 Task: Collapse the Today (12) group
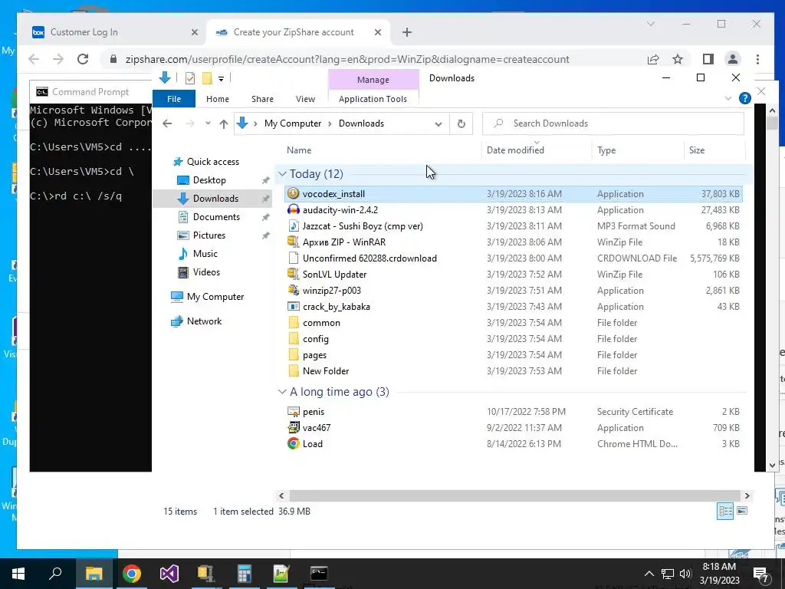[x=282, y=174]
